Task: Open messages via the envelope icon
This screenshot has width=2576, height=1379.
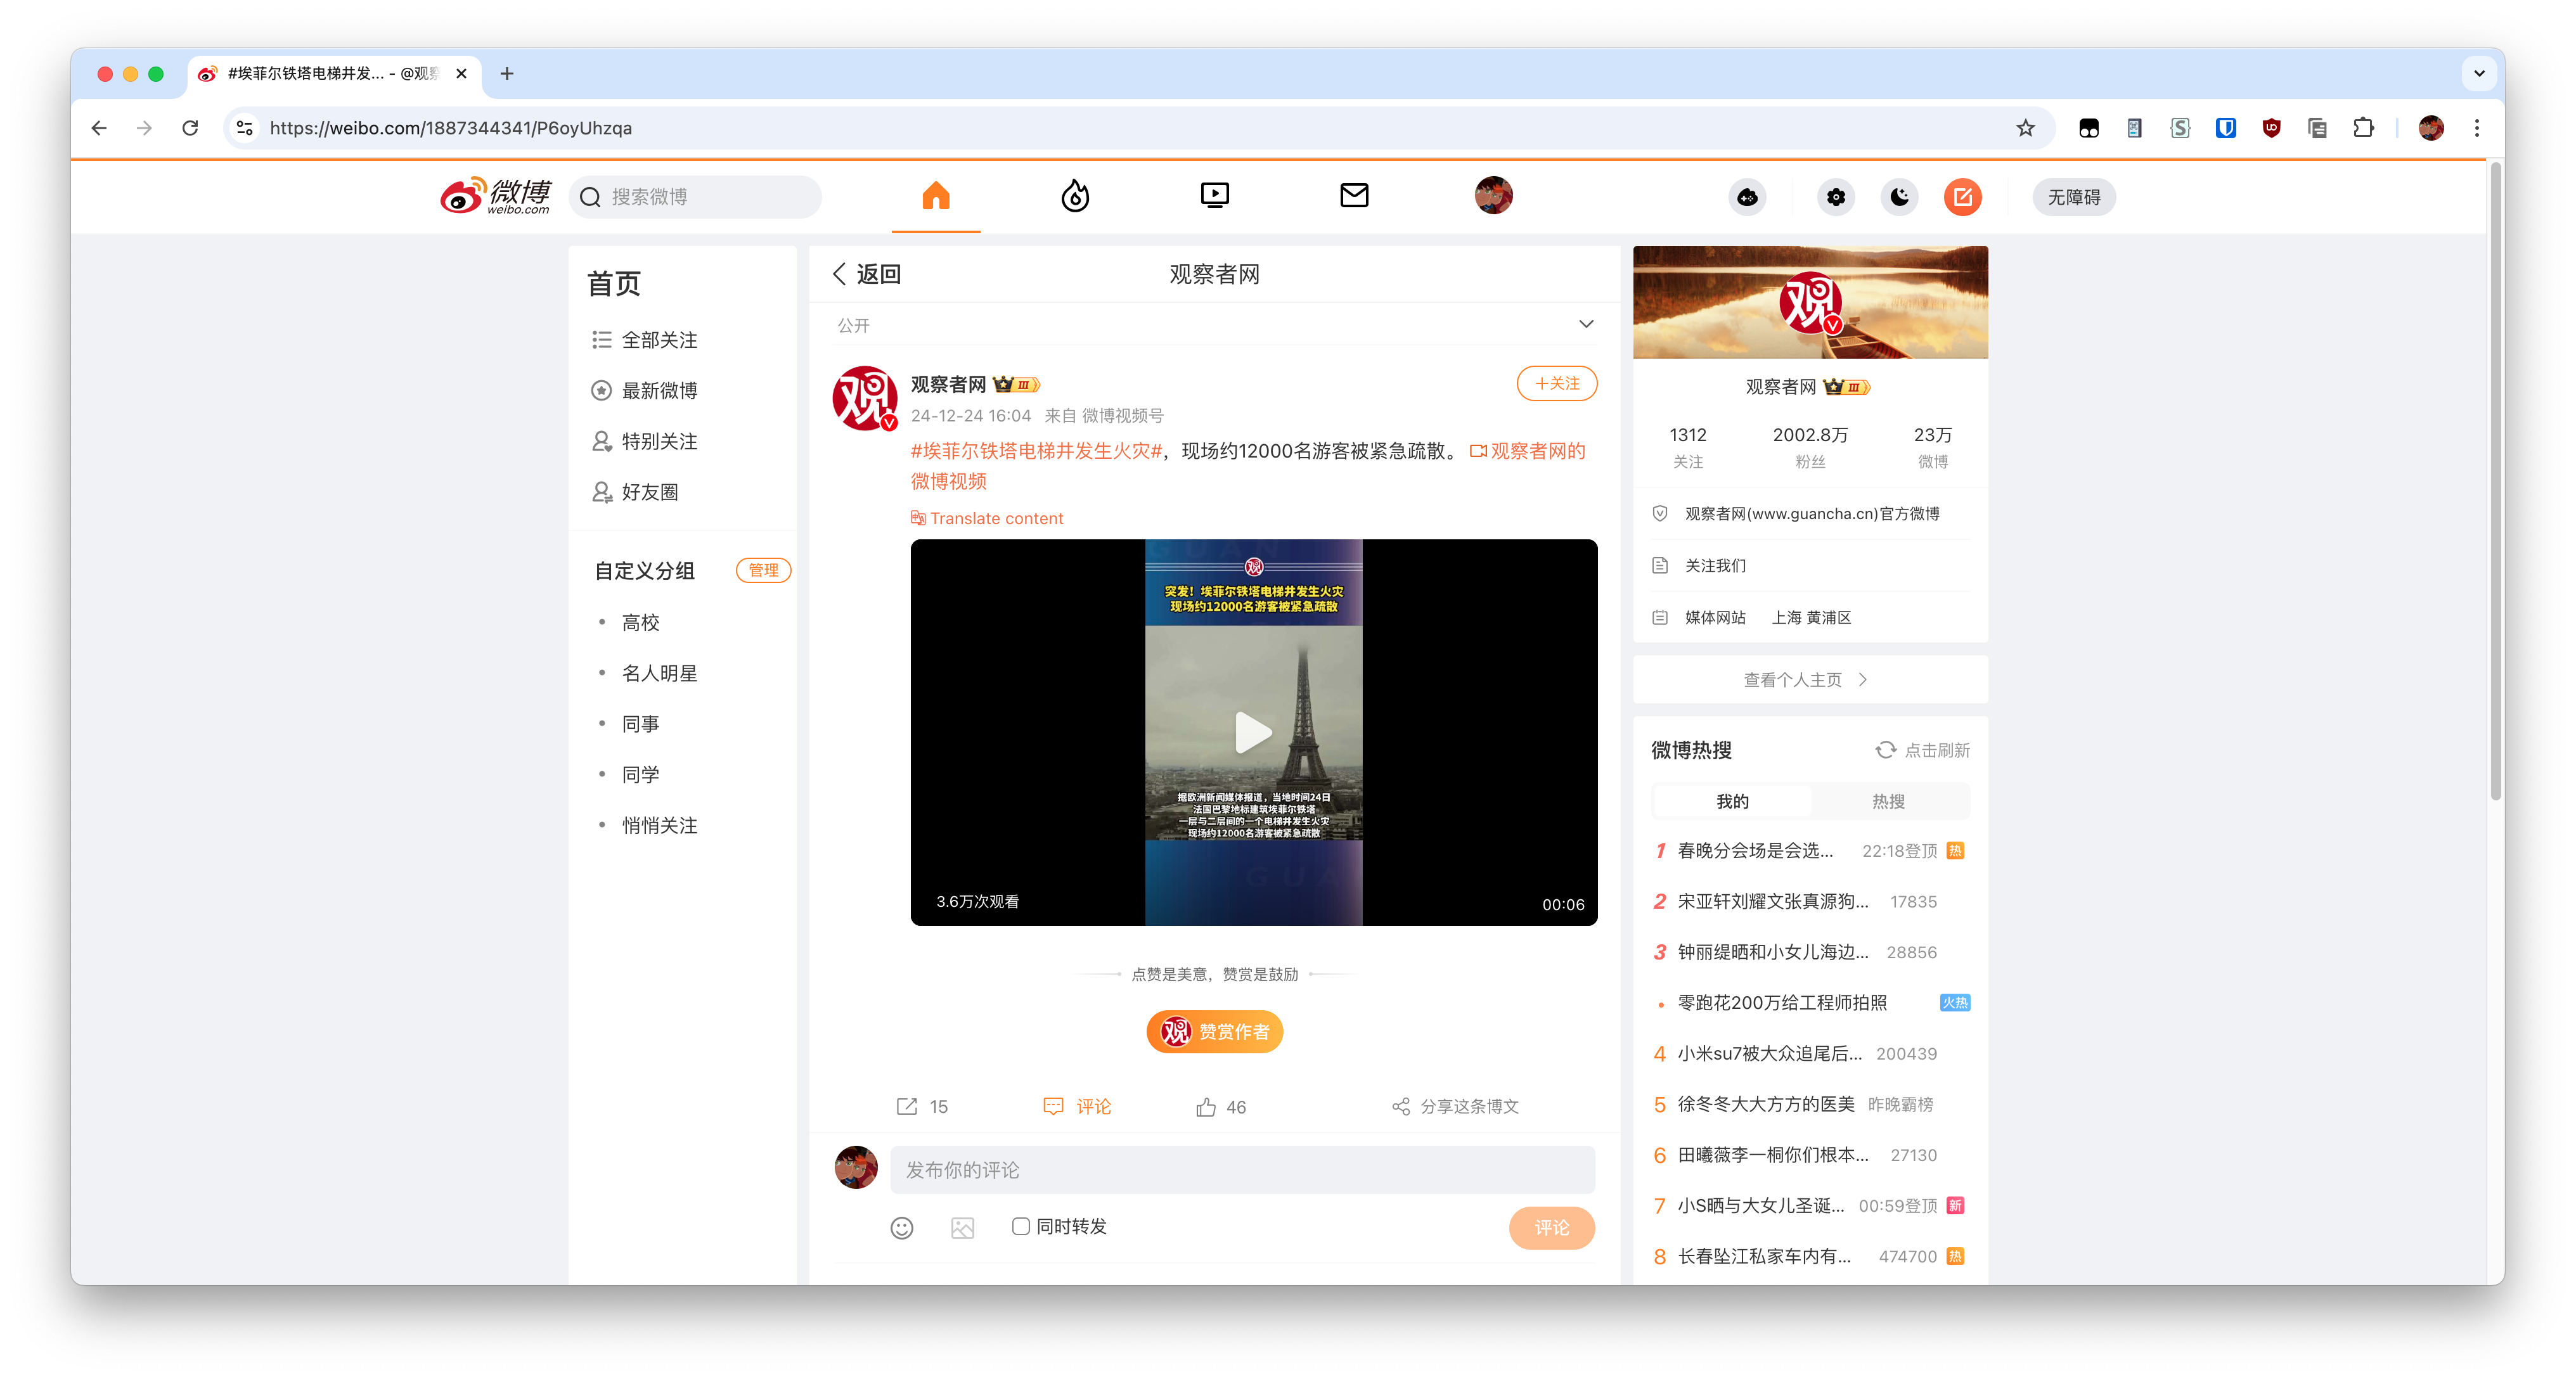Action: (x=1354, y=195)
